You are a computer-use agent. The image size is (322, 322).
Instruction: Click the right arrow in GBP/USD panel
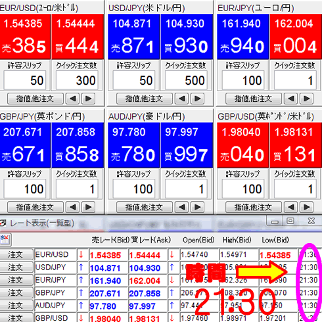[x=306, y=207]
